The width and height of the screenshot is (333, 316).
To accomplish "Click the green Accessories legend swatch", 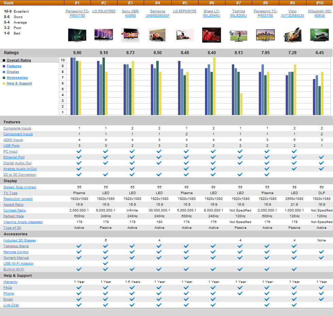I will (x=4, y=78).
